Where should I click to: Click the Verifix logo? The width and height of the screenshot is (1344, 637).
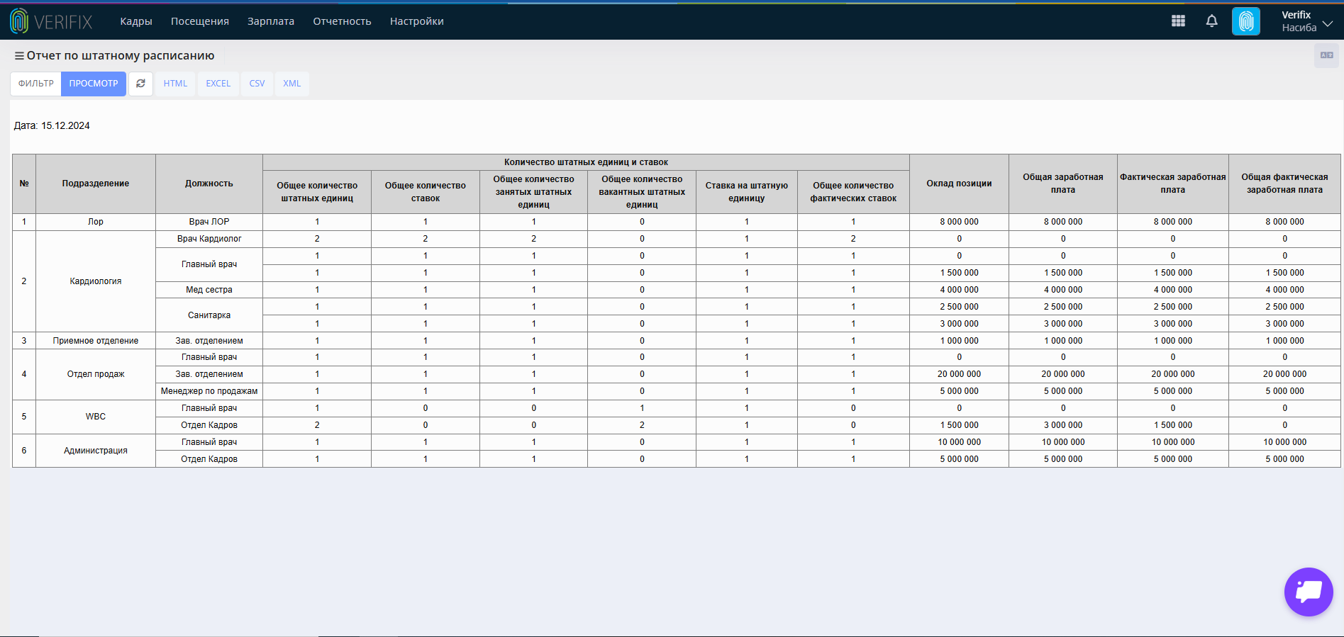pyautogui.click(x=51, y=21)
